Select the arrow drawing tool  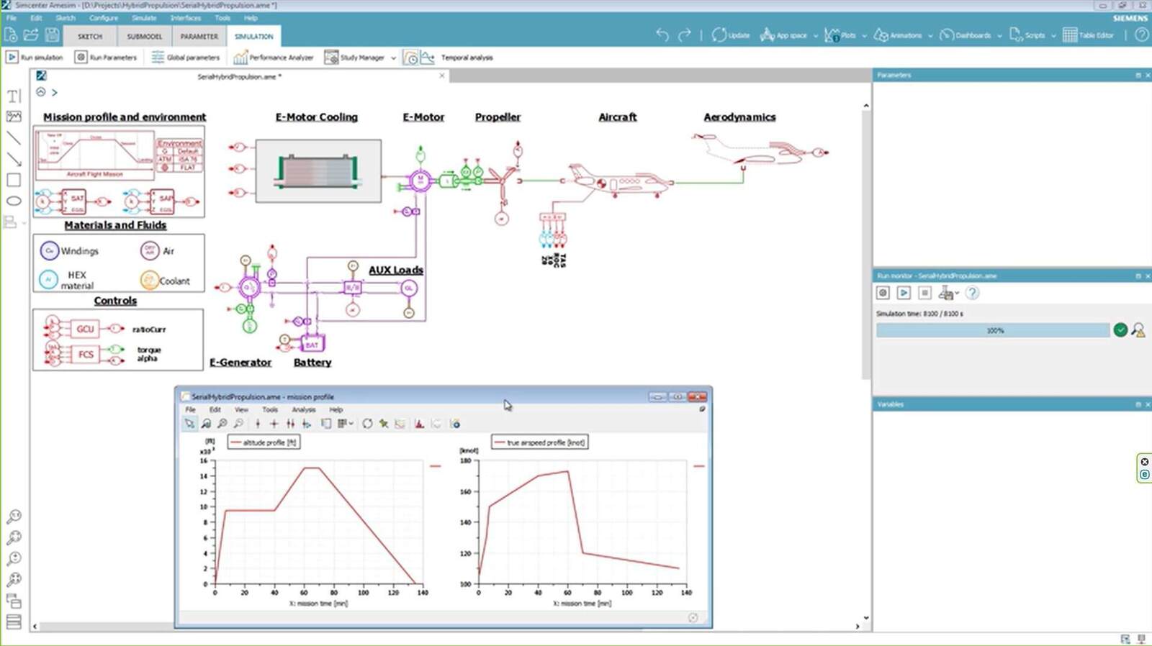[14, 159]
